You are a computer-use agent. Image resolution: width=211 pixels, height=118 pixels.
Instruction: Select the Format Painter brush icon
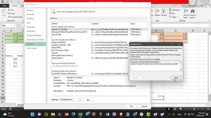(9, 17)
